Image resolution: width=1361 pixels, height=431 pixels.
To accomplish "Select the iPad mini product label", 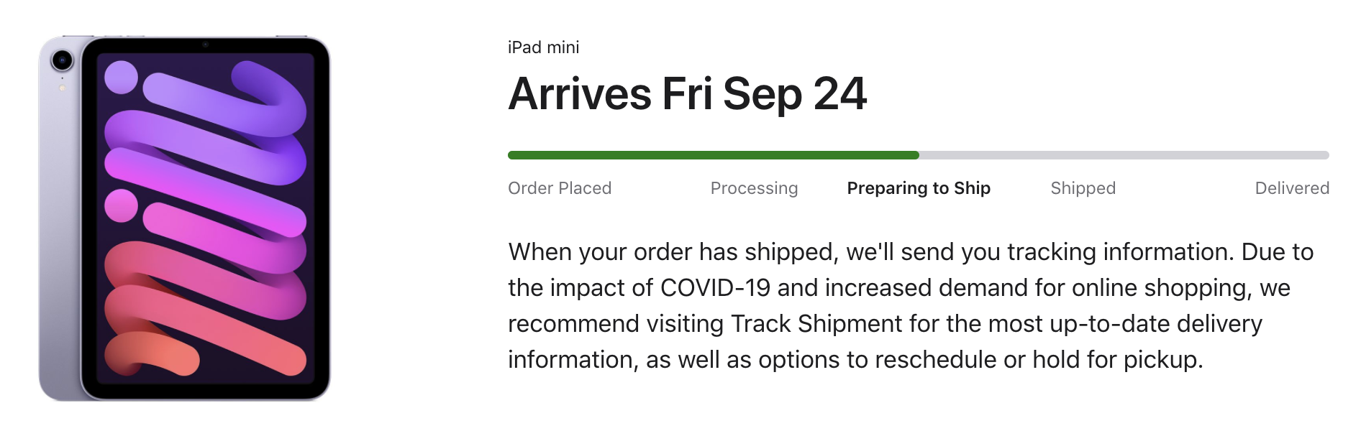I will tap(543, 47).
